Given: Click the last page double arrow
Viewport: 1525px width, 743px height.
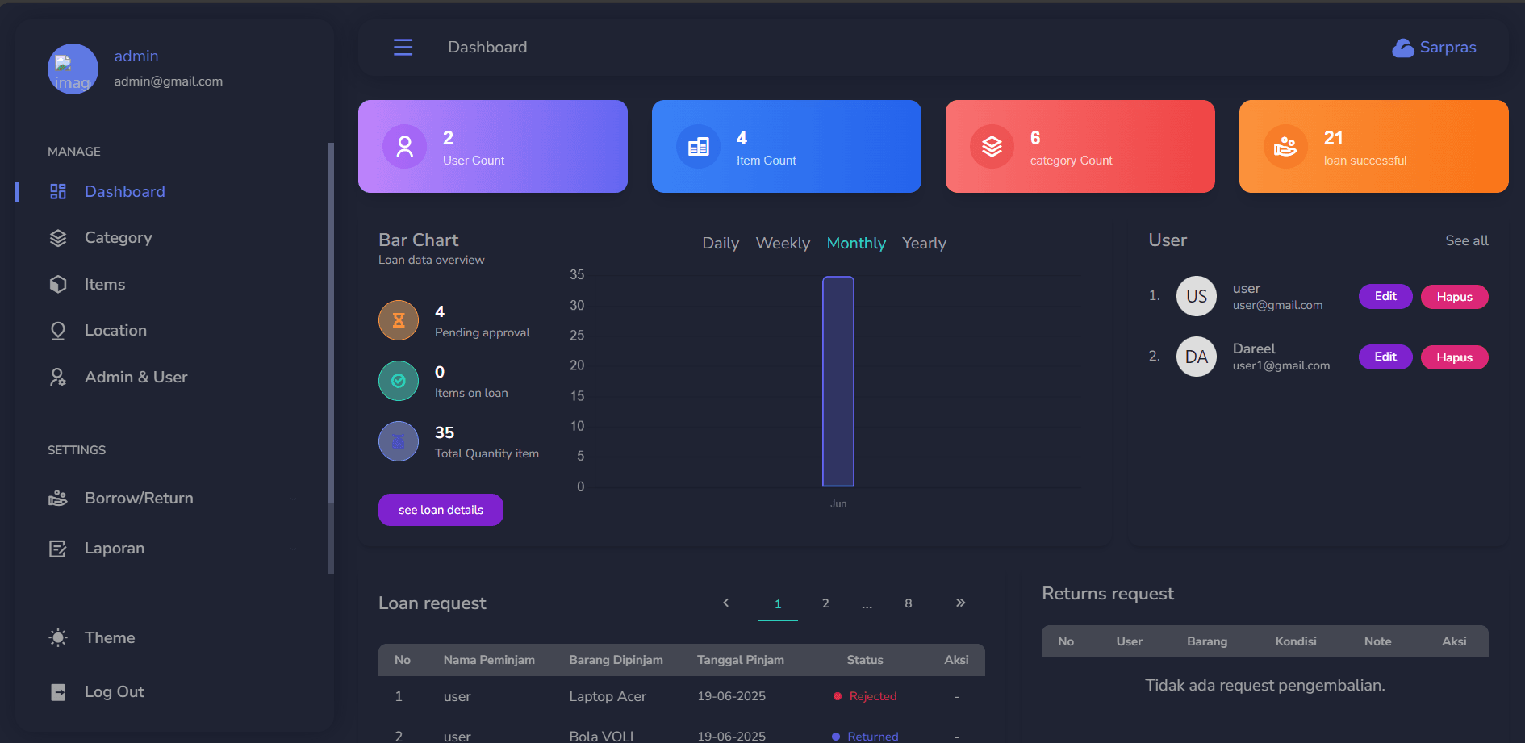Looking at the screenshot, I should [x=960, y=603].
